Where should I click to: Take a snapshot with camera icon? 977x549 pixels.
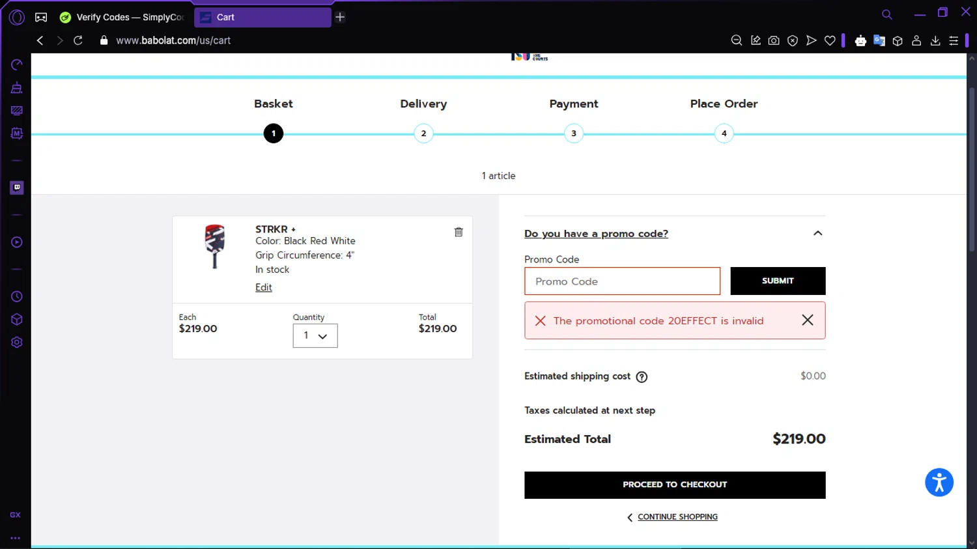coord(774,40)
